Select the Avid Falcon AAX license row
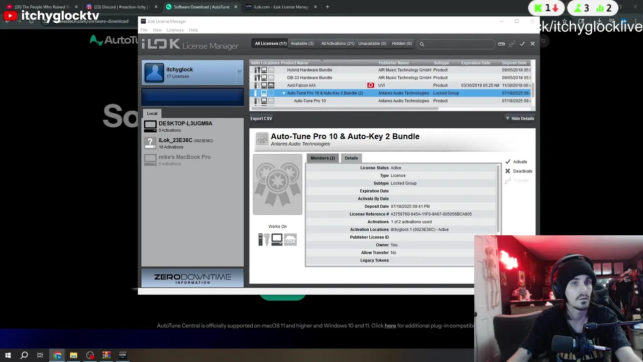This screenshot has width=643, height=362. 390,85
